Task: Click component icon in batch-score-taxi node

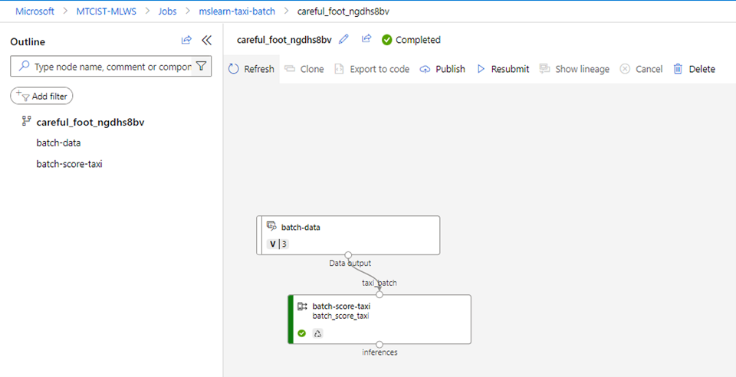Action: [x=302, y=307]
